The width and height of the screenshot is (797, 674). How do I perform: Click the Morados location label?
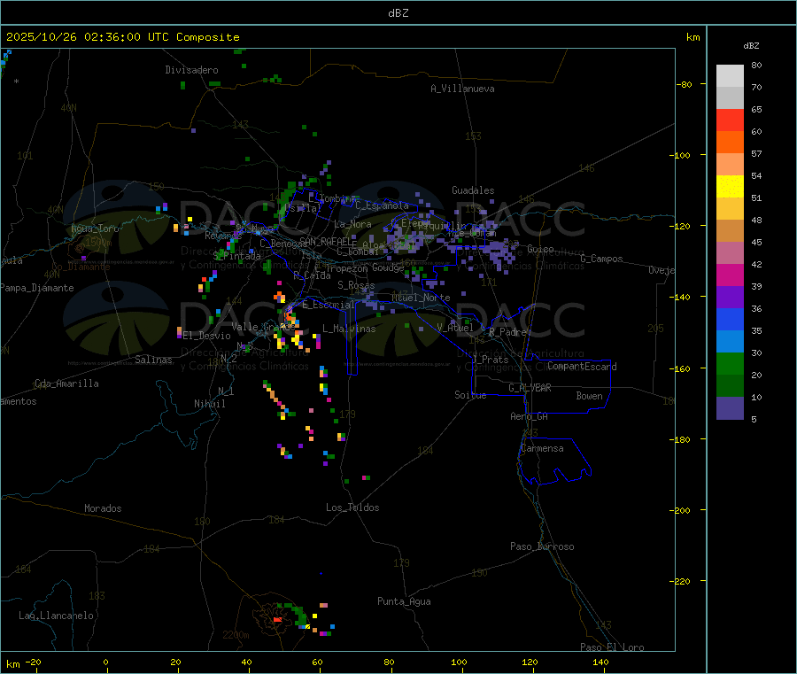coord(103,508)
